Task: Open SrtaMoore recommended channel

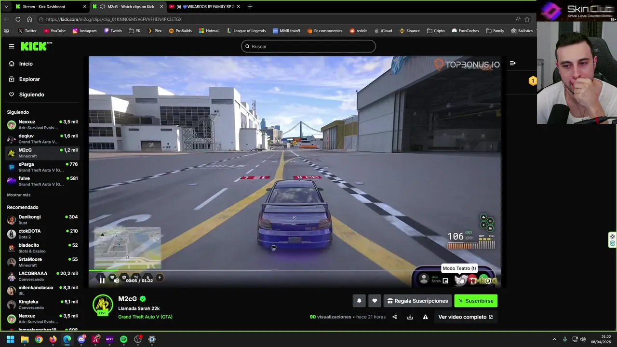Action: [42, 262]
